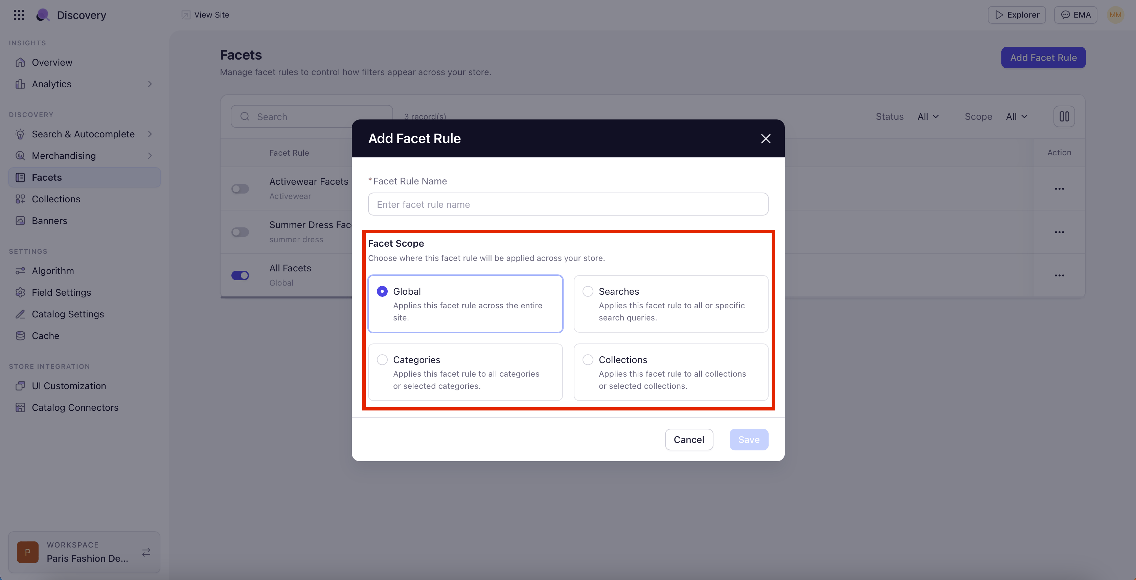Viewport: 1136px width, 580px height.
Task: Click the Save button in the dialog
Action: click(x=749, y=440)
